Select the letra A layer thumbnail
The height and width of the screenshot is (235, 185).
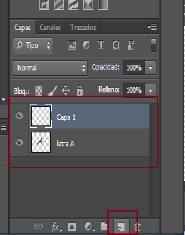(41, 143)
